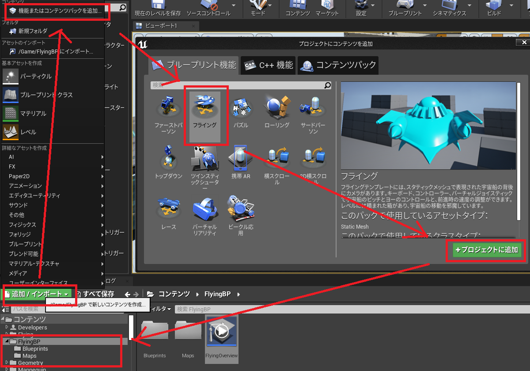Collapse the FlyingBP folder tree arrow
Screen dimensions: 530x371
tap(7, 341)
